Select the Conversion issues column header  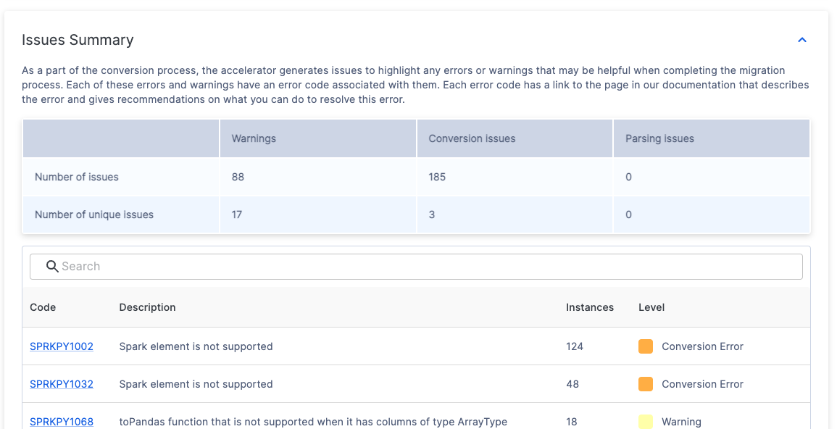pyautogui.click(x=472, y=138)
